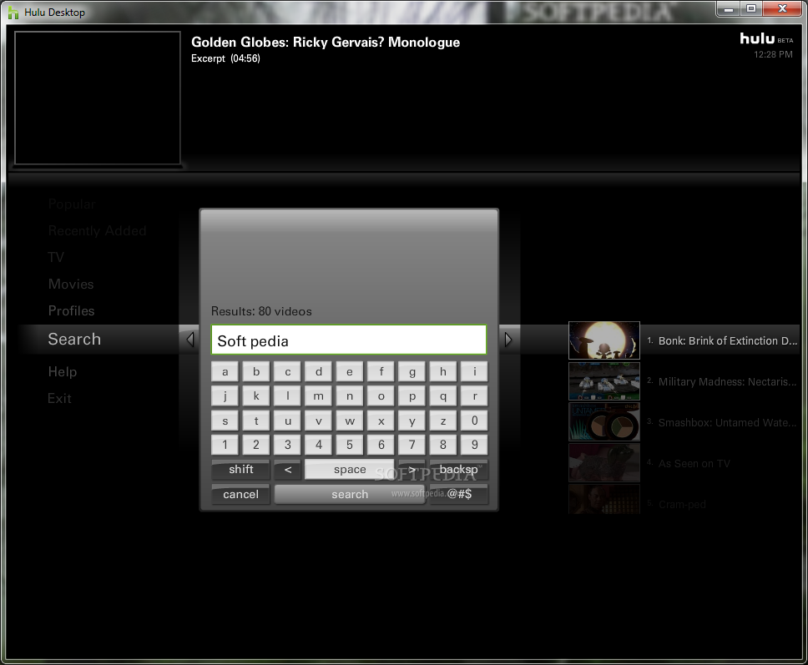808x665 pixels.
Task: Tap the 's' key on keyboard
Action: click(225, 421)
